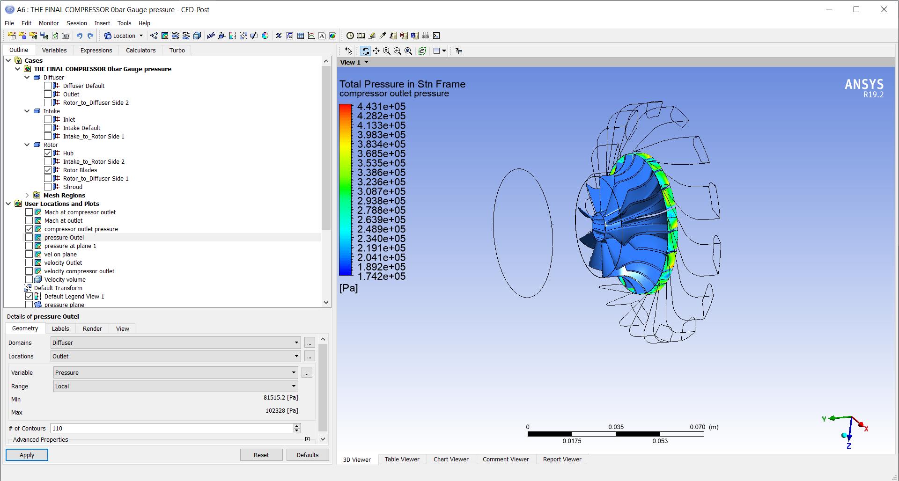Click the Color color-wheel icon in toolbar
The image size is (899, 481).
tap(265, 36)
